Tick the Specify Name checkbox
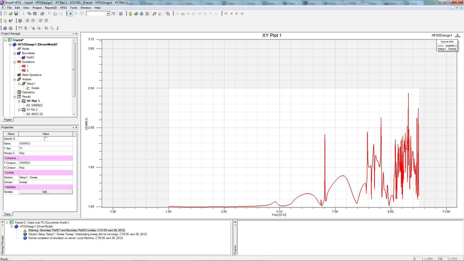The height and width of the screenshot is (261, 464). pos(46,139)
